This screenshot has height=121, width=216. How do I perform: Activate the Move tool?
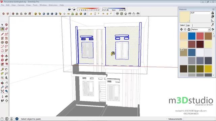[x=2, y=56]
